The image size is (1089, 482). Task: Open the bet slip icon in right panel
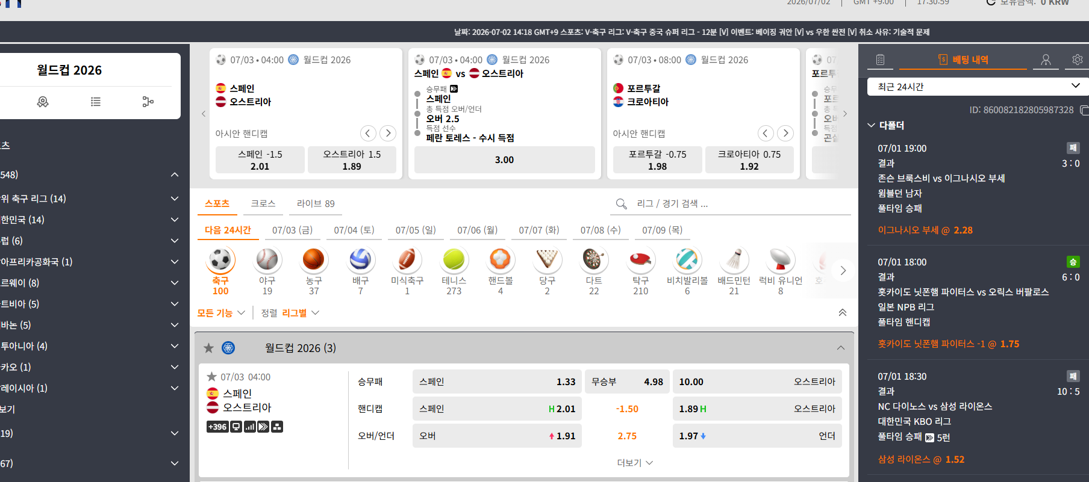(x=880, y=60)
